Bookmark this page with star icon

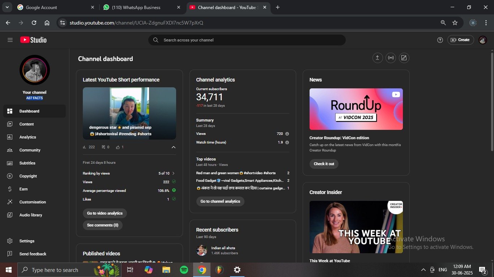coord(455,23)
